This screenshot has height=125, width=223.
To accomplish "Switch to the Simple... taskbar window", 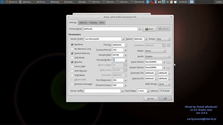I will (82, 2).
